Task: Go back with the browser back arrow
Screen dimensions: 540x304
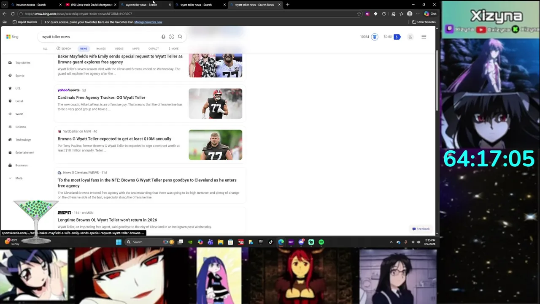Action: pyautogui.click(x=4, y=14)
